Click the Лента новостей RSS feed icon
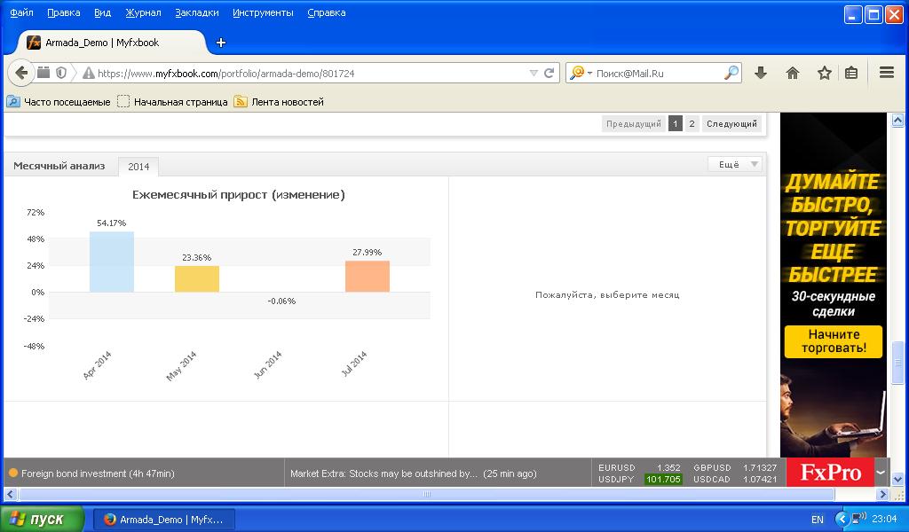Image resolution: width=909 pixels, height=532 pixels. 240,101
